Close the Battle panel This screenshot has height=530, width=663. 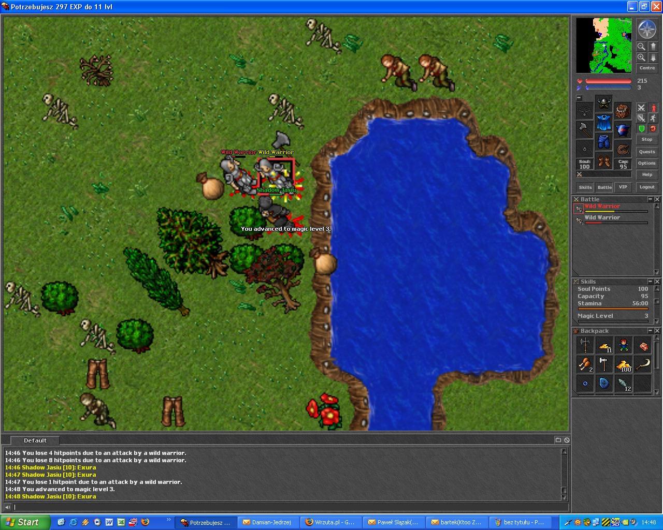click(657, 199)
